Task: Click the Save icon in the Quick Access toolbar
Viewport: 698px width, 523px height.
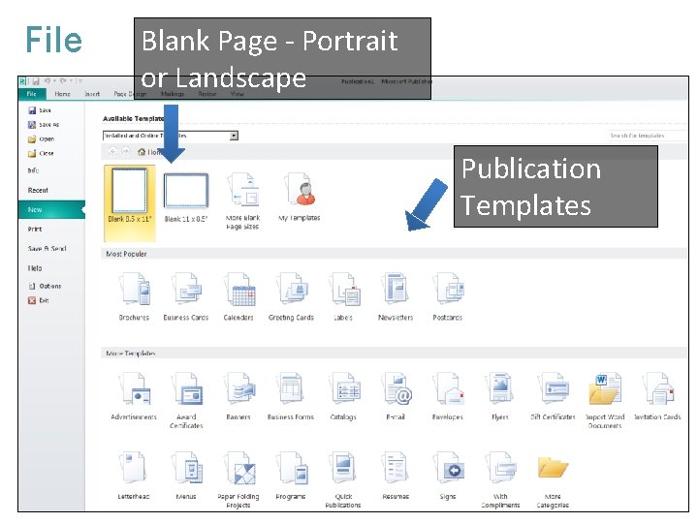Action: click(x=36, y=81)
